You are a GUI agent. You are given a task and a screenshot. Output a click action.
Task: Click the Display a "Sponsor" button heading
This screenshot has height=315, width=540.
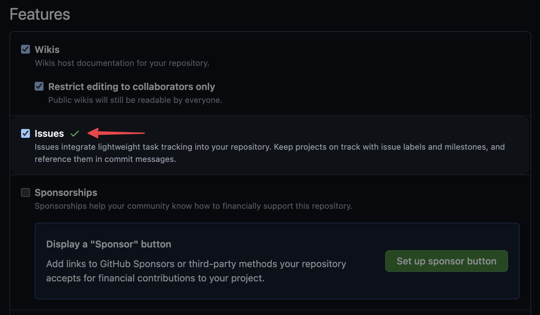(x=109, y=244)
